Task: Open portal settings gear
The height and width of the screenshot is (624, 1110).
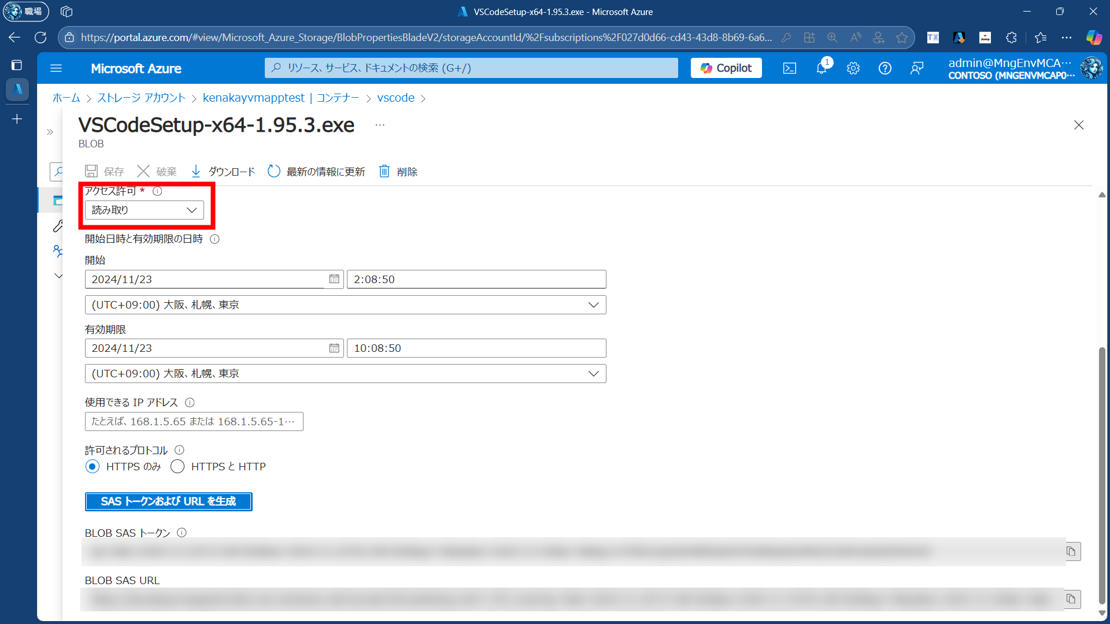Action: click(x=853, y=68)
